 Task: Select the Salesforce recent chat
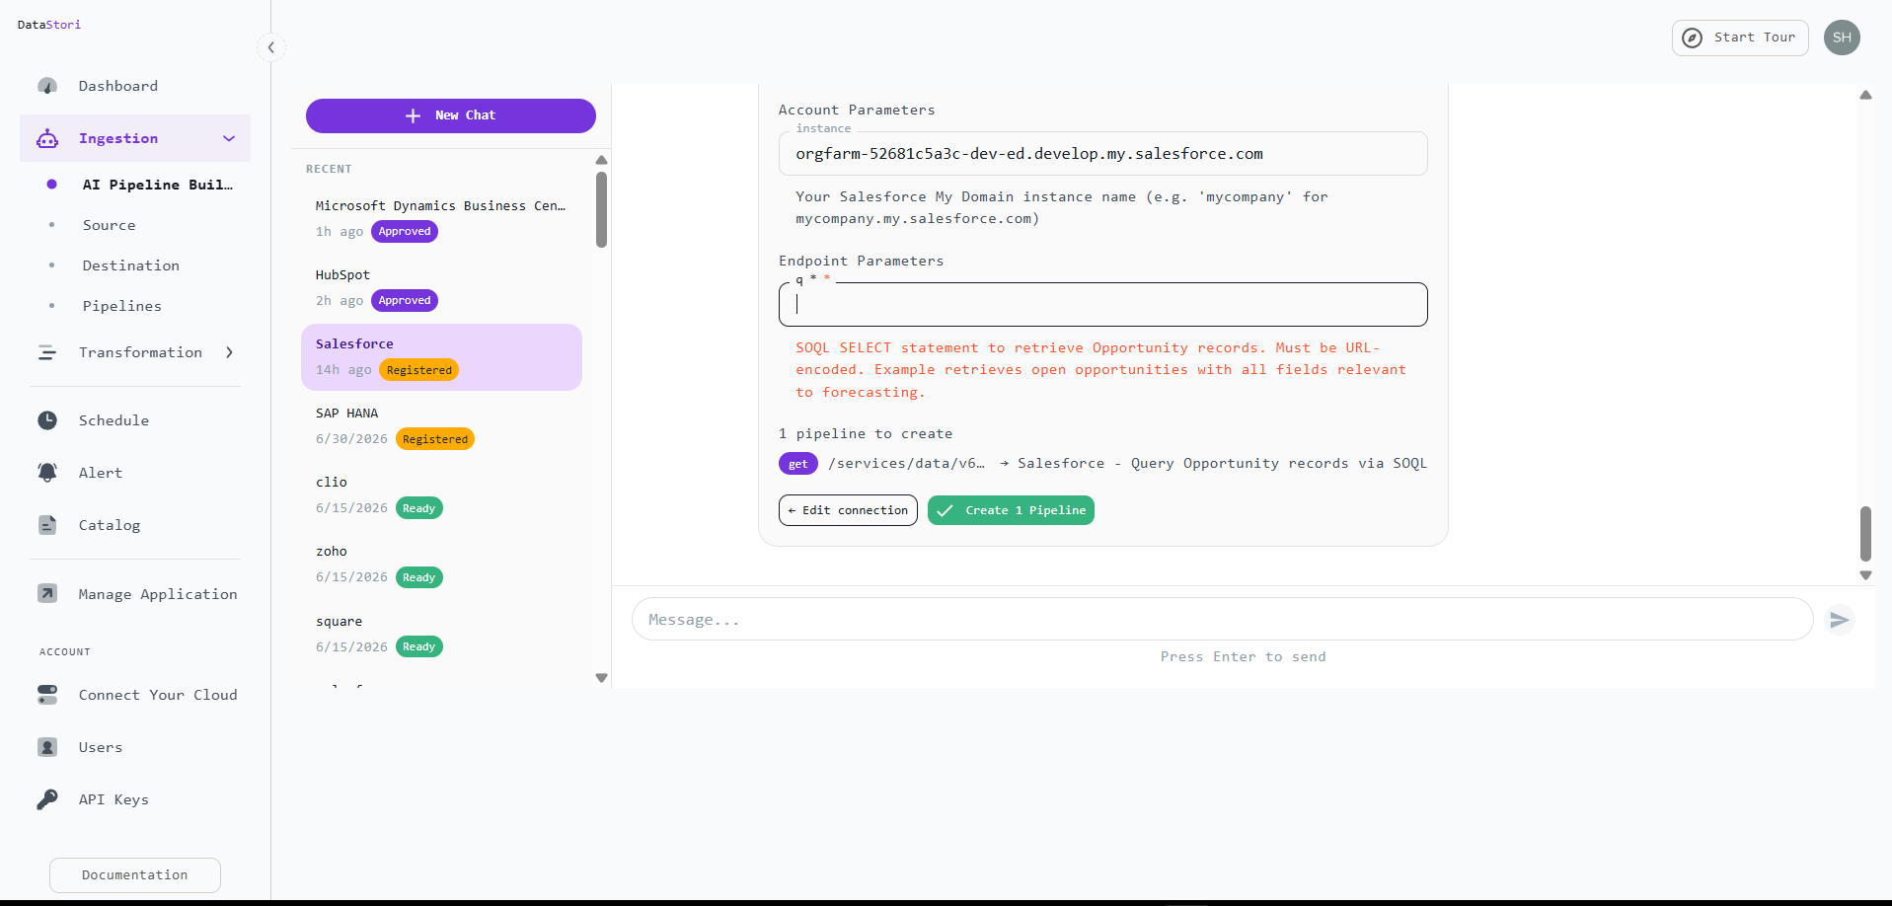pyautogui.click(x=441, y=356)
